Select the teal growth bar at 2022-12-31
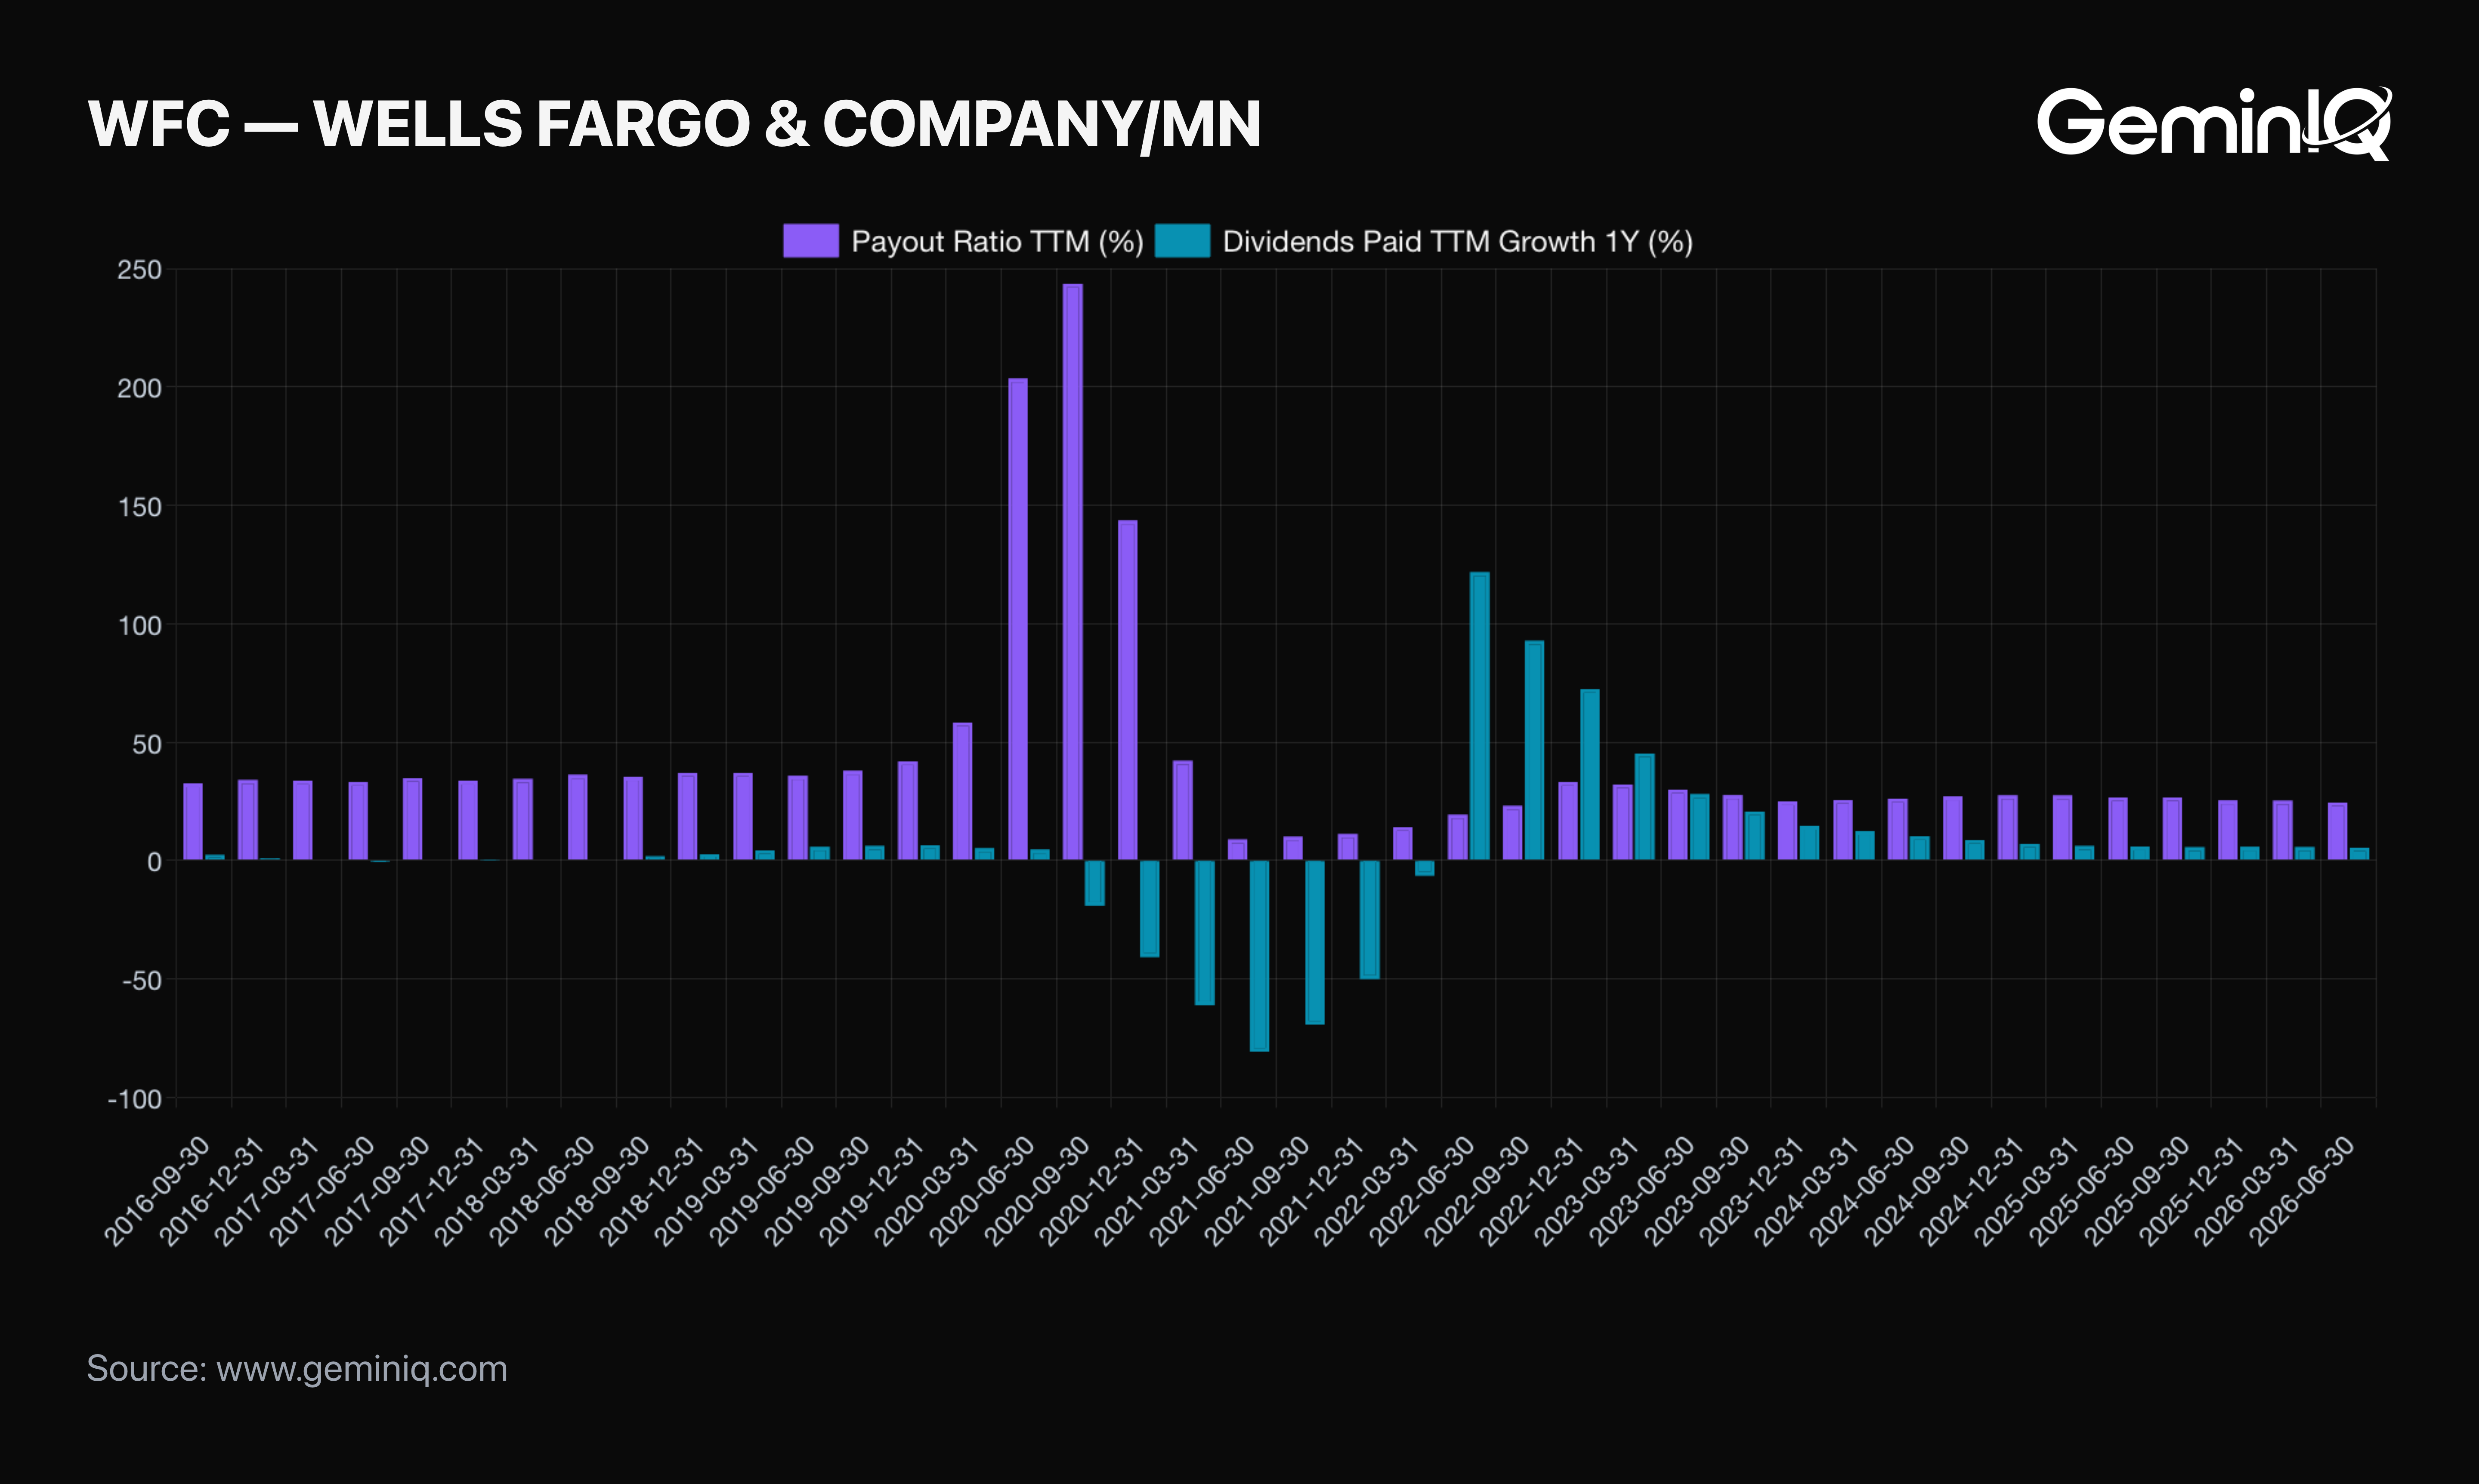 click(1590, 775)
